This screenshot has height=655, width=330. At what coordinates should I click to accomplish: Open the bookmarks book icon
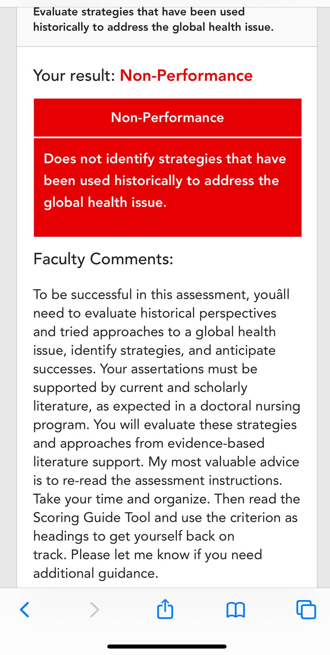coord(236,610)
